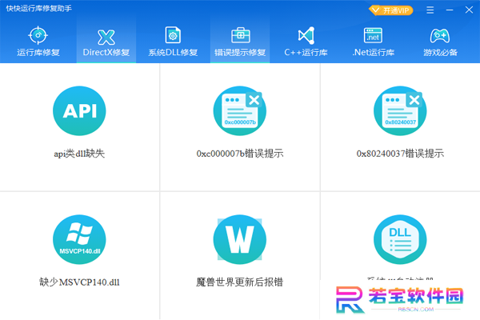Click the 0x80240037 error window icon

tap(400, 111)
